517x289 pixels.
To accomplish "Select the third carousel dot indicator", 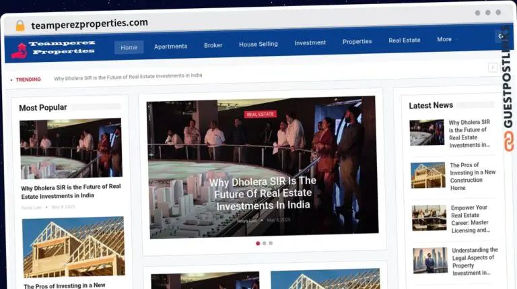I will [x=271, y=243].
